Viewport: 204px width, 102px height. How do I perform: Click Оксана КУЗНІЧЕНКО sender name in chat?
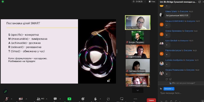tap(175, 21)
